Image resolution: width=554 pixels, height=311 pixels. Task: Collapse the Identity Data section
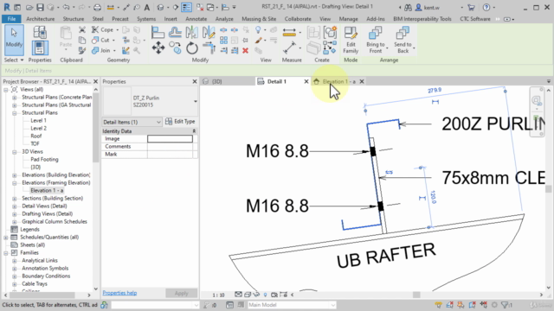[194, 131]
